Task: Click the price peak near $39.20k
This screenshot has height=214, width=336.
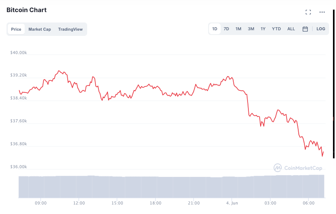Action: [x=59, y=71]
